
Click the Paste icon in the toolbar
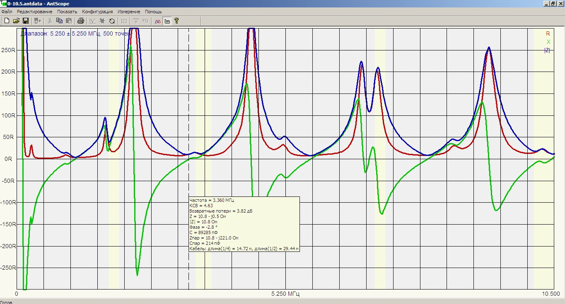click(x=69, y=21)
